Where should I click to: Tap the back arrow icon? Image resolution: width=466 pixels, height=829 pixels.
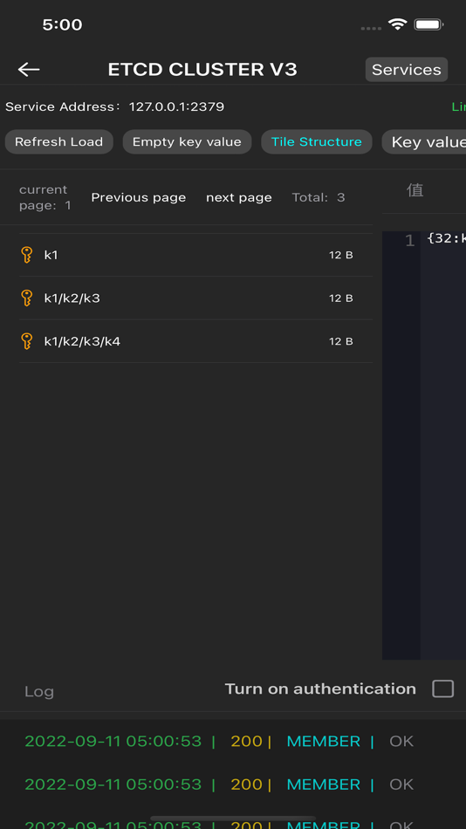[29, 69]
